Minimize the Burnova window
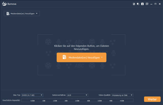 tap(151, 4)
